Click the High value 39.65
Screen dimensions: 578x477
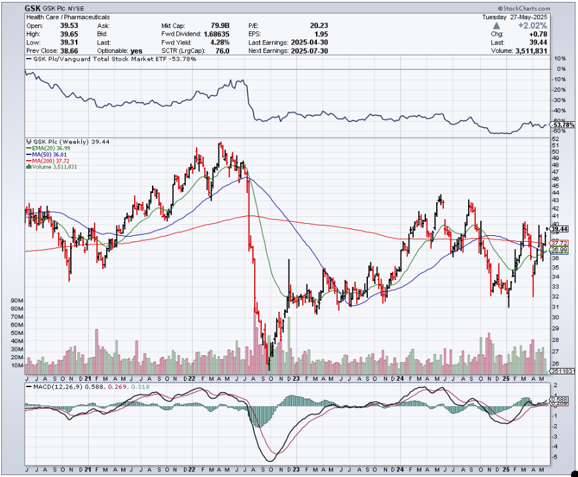tap(69, 34)
